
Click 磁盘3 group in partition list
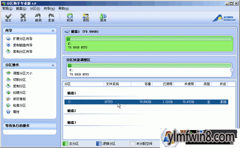(x=72, y=122)
